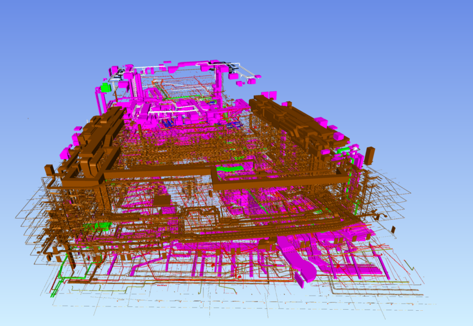Click the green vertical pipe on right side

tap(357, 206)
